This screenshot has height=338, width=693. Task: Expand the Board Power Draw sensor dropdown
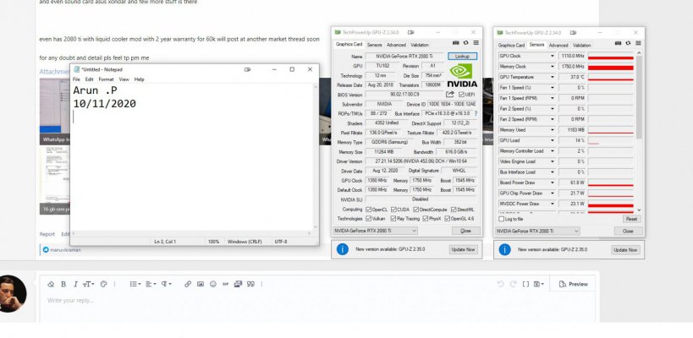(x=552, y=183)
